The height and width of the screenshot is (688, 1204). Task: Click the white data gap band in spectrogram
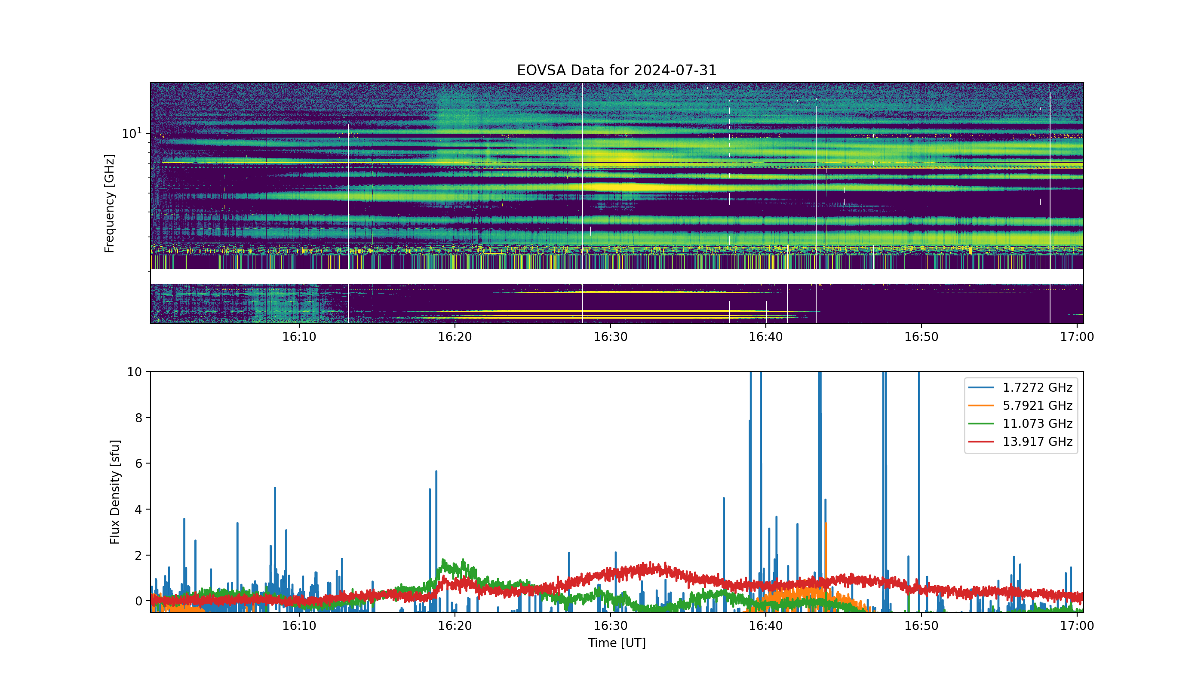point(617,276)
